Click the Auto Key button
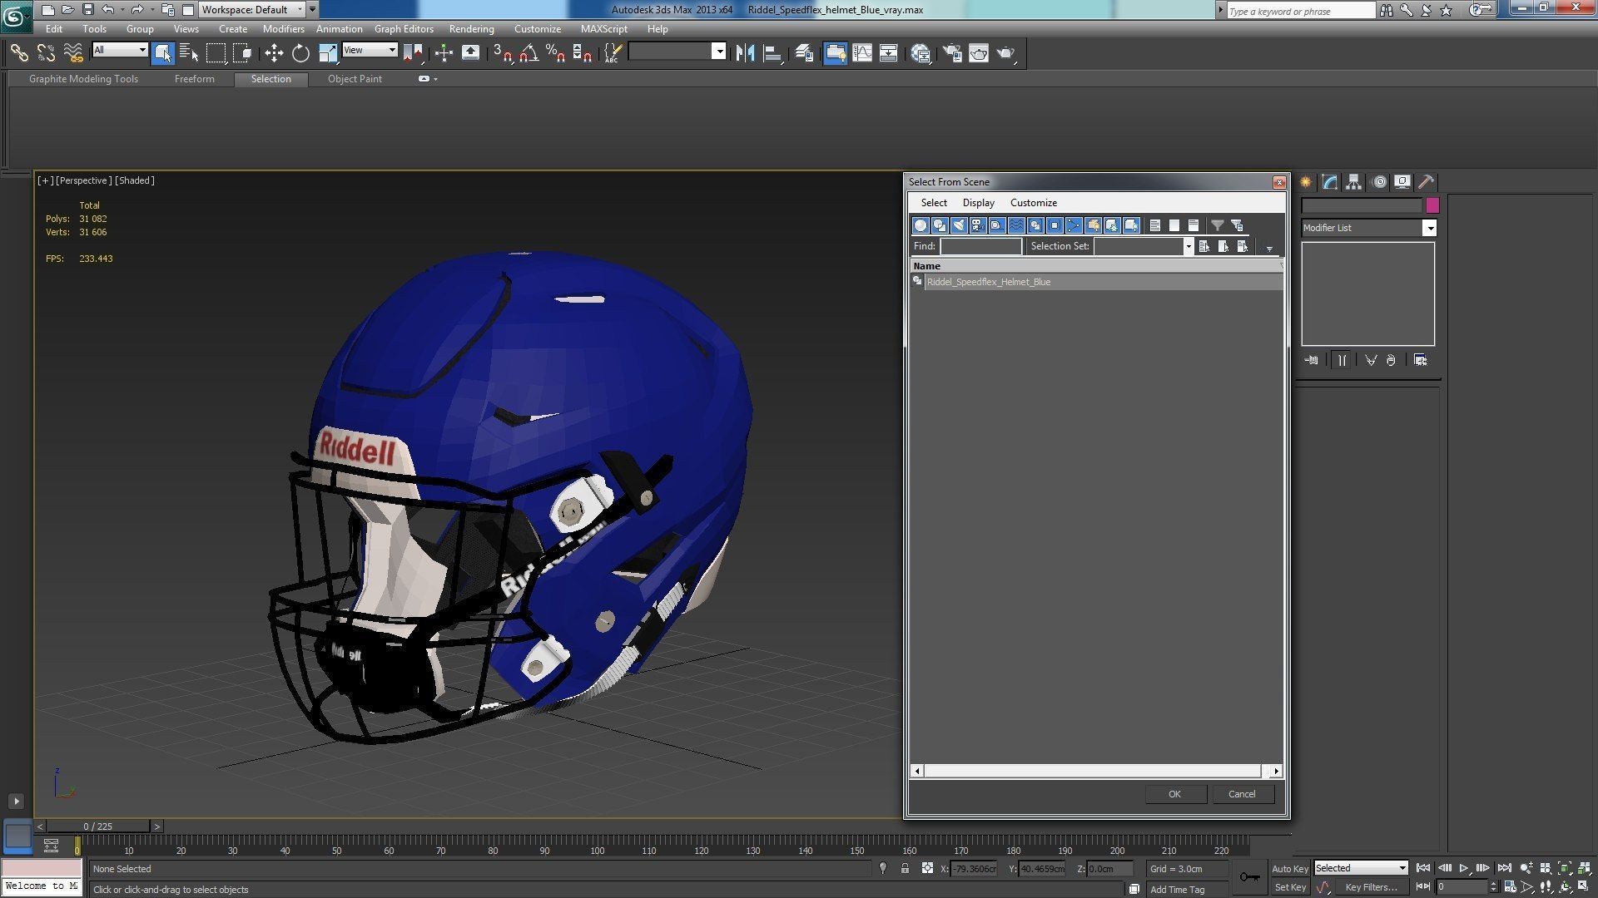This screenshot has height=898, width=1598. coord(1289,869)
